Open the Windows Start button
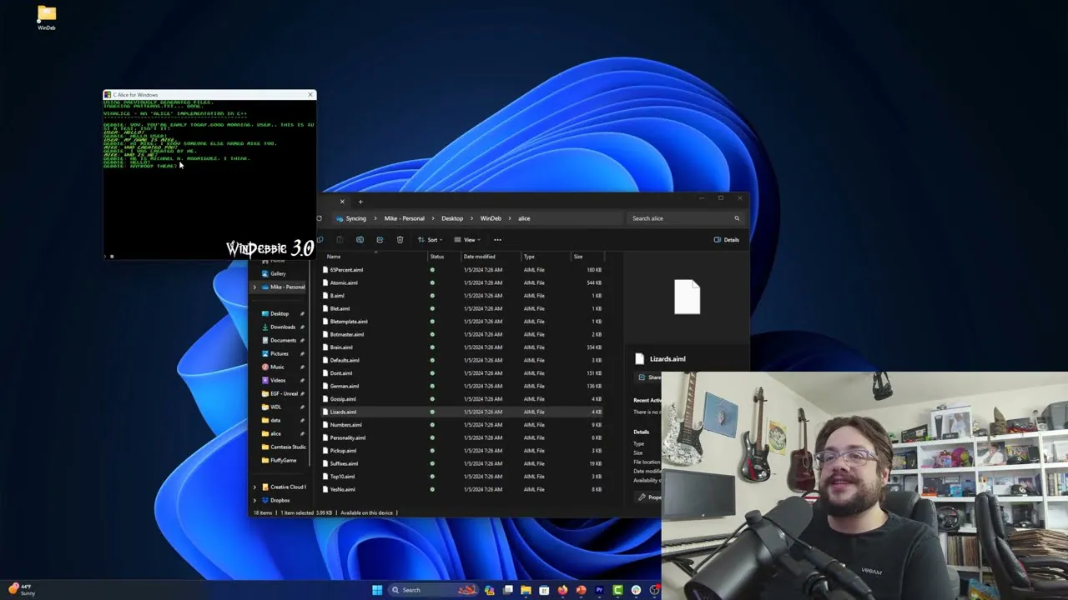Screen dimensions: 1068x600 (x=377, y=590)
